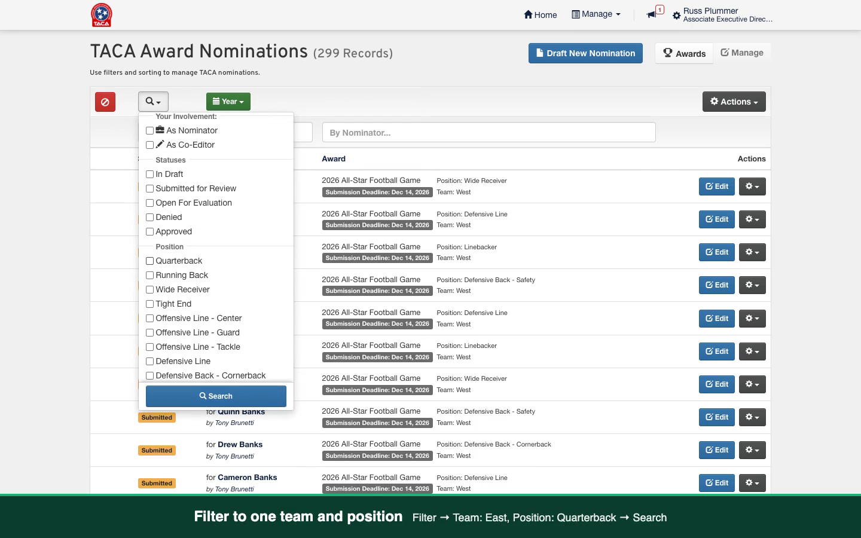The height and width of the screenshot is (538, 861).
Task: Open the megaphone announcements icon
Action: click(652, 14)
